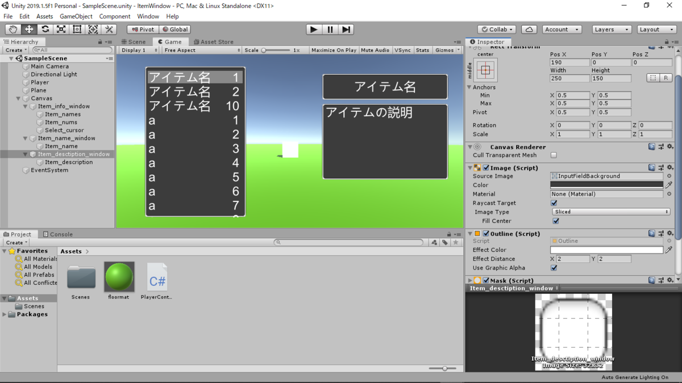
Task: Select the Scale tool
Action: pyautogui.click(x=61, y=30)
